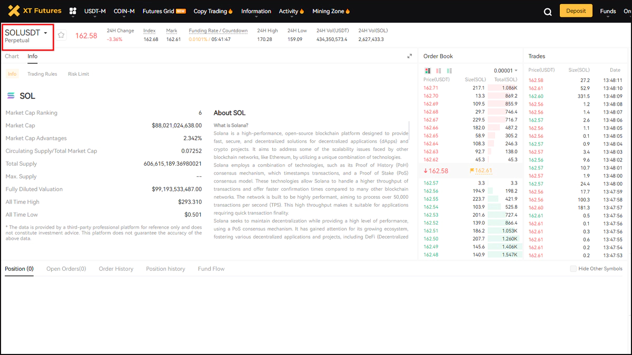Screen dimensions: 632x355
Task: Open the Open Orders(0) tab
Action: [x=66, y=269]
